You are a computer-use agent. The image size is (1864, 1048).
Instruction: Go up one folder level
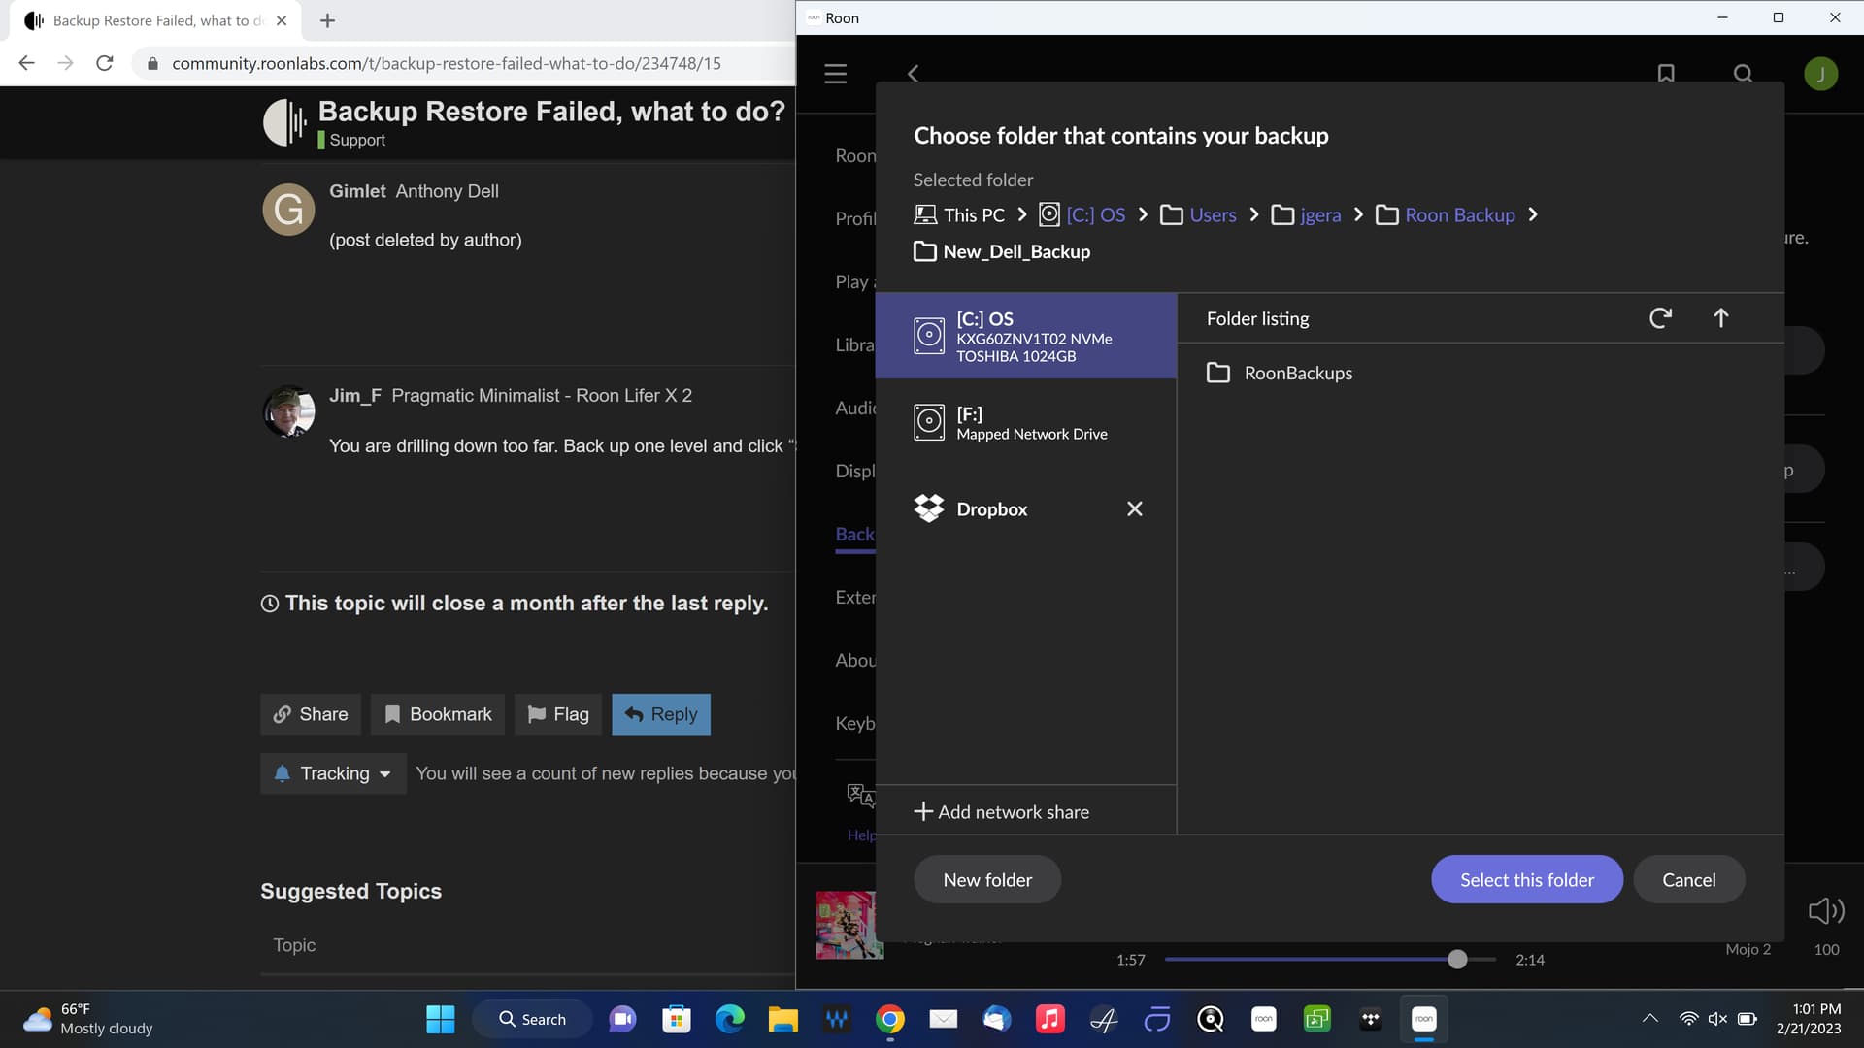(1720, 318)
